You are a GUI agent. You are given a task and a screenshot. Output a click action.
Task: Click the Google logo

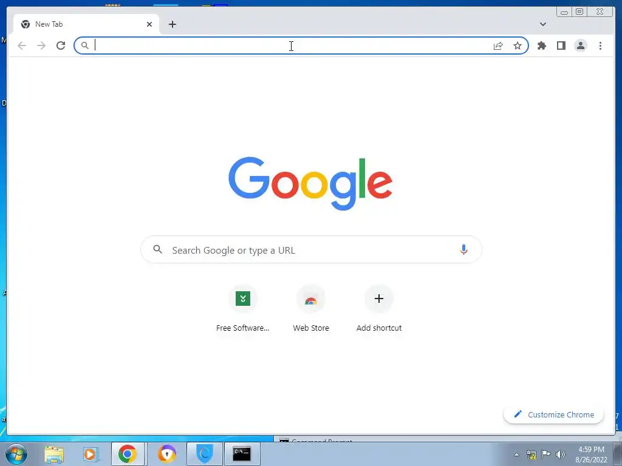(310, 183)
